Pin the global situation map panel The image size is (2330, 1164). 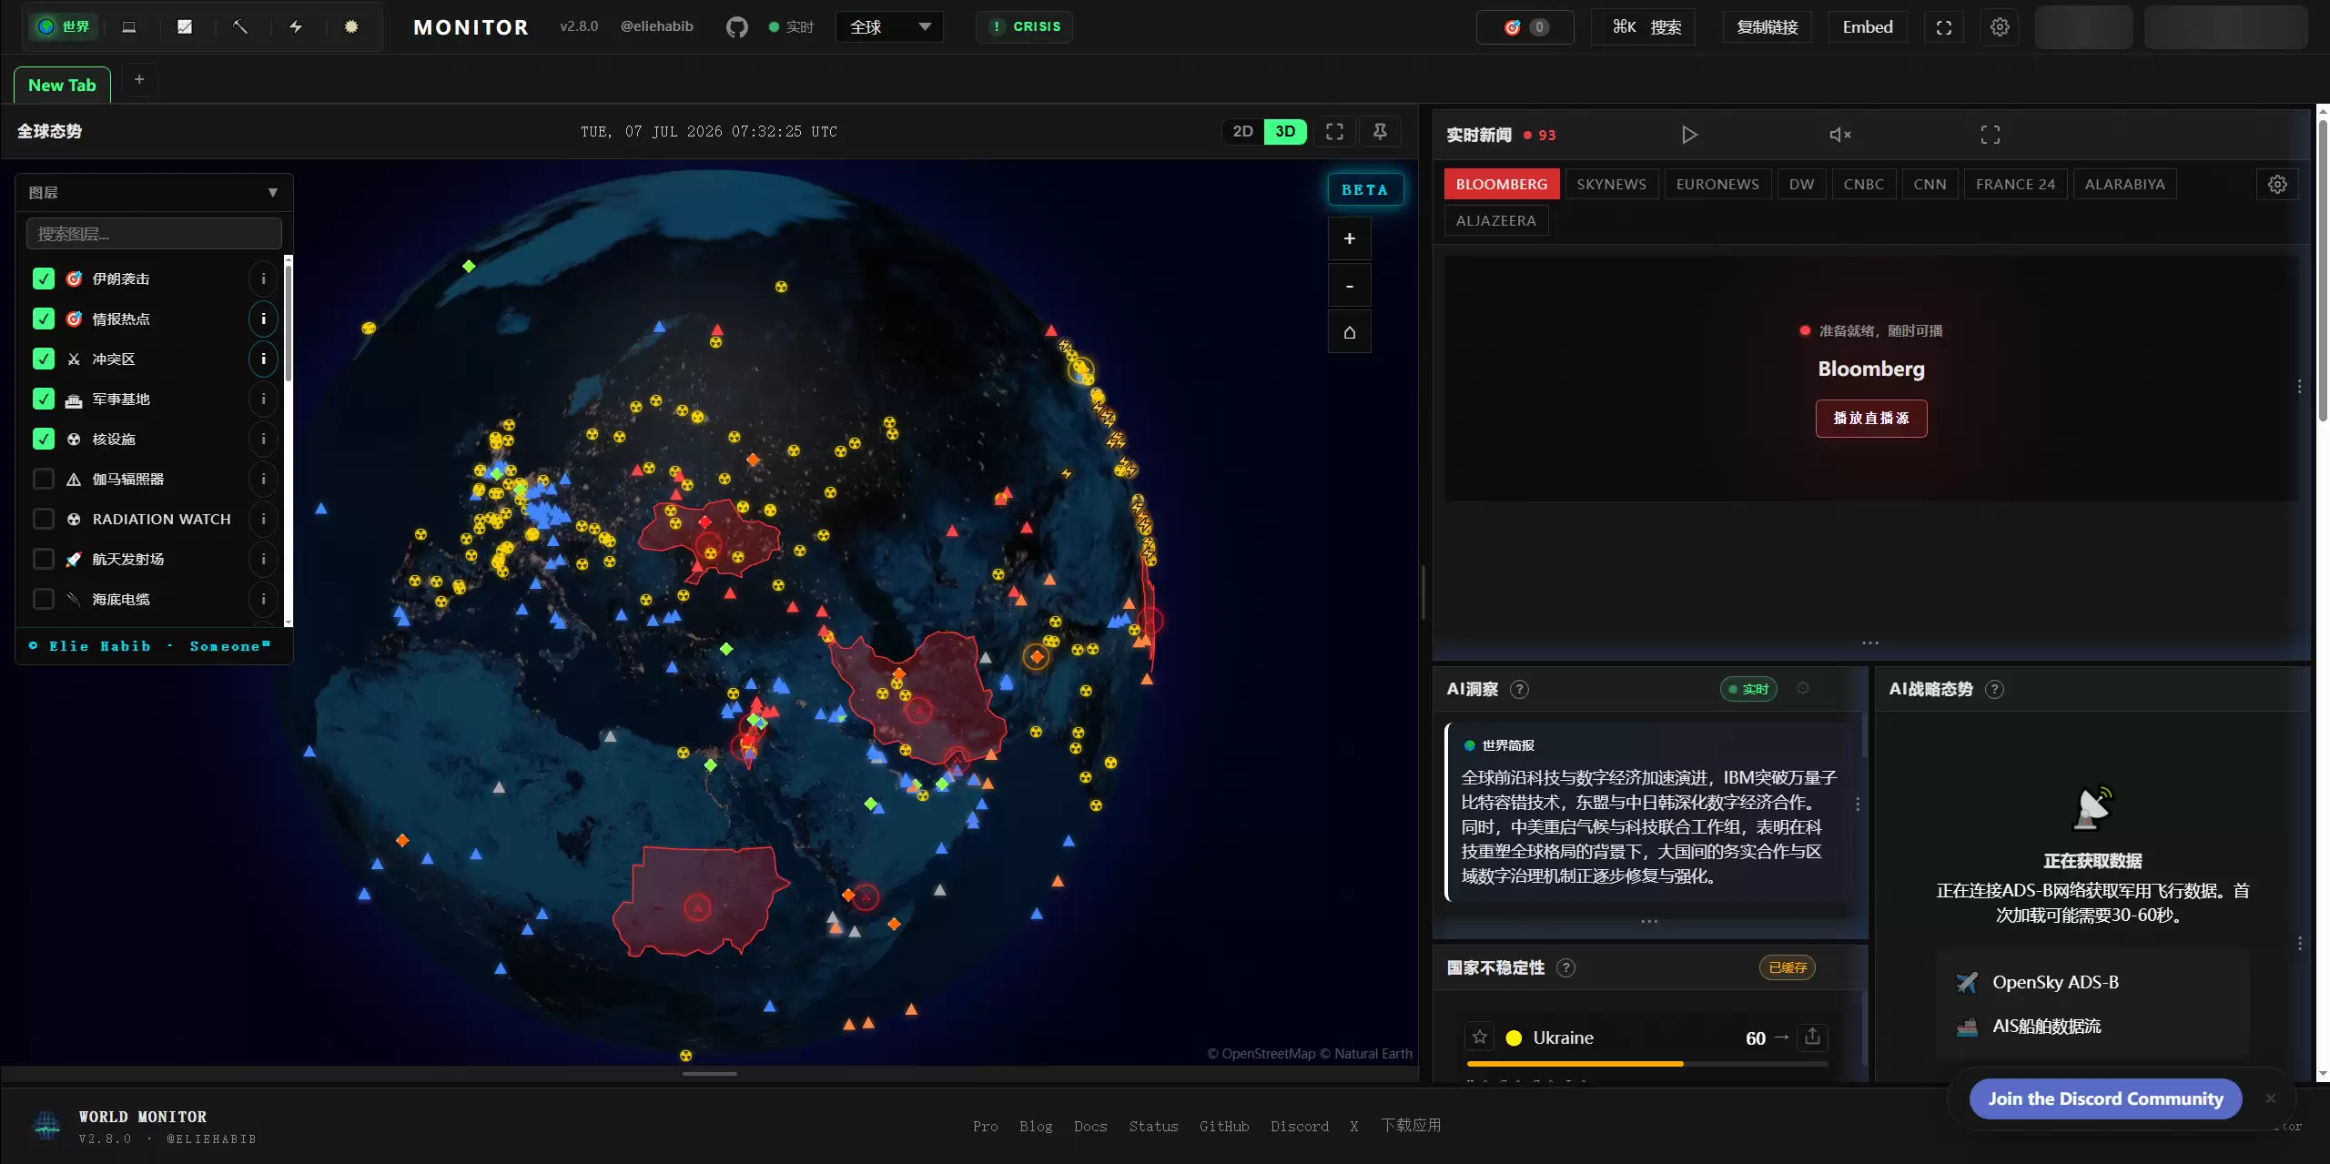coord(1380,132)
